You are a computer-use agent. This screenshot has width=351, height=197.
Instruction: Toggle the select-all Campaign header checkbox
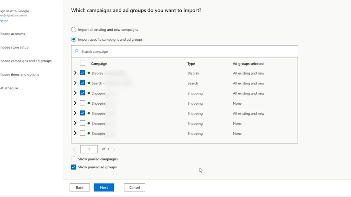tap(82, 63)
